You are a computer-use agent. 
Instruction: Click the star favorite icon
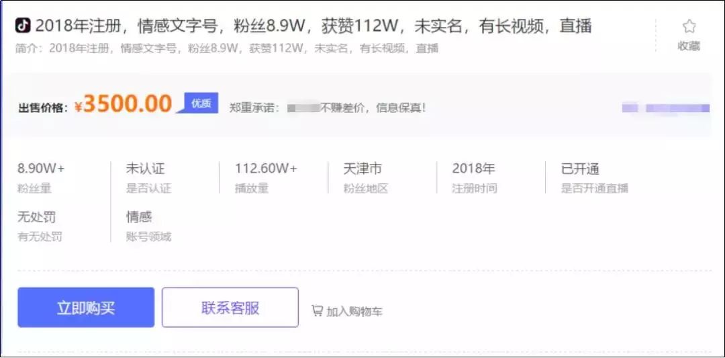[689, 26]
